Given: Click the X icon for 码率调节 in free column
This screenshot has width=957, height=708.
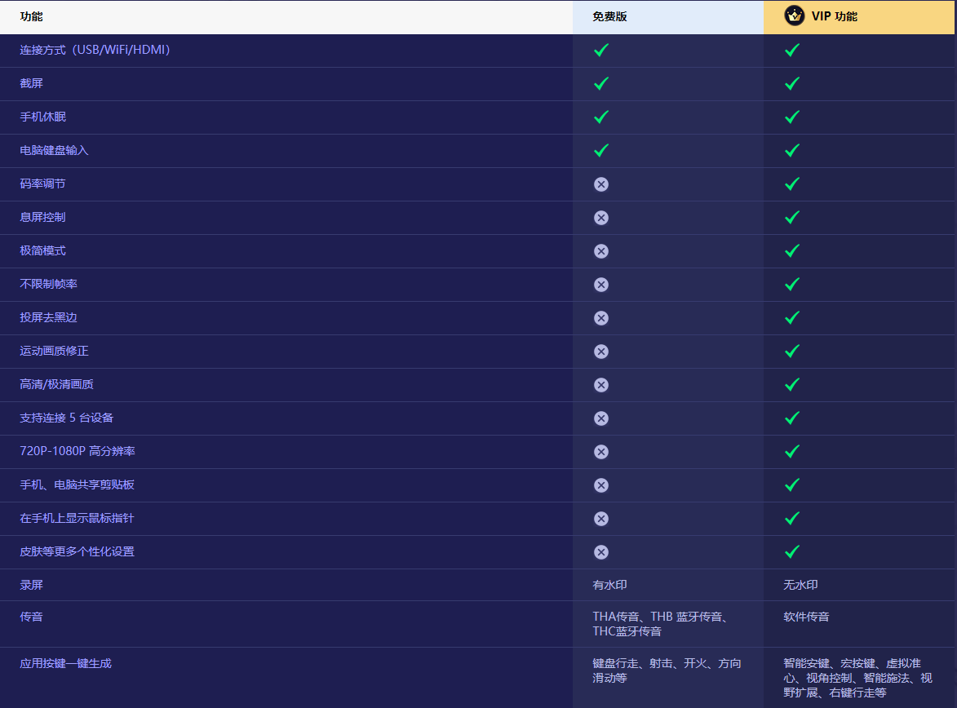Looking at the screenshot, I should pos(601,184).
